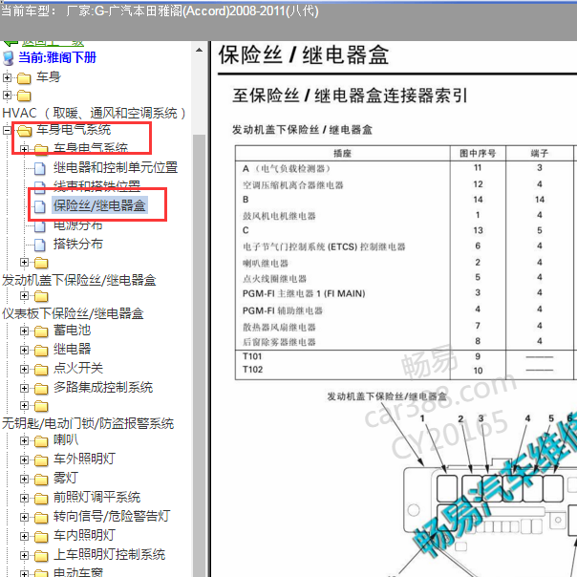
Task: Expand the 前照灯调平系统 node
Action: click(x=24, y=498)
